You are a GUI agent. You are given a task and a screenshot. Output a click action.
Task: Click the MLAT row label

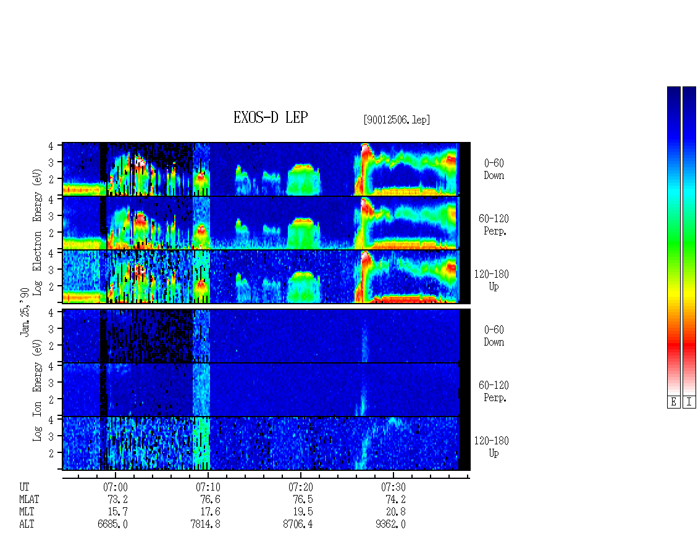(x=30, y=499)
